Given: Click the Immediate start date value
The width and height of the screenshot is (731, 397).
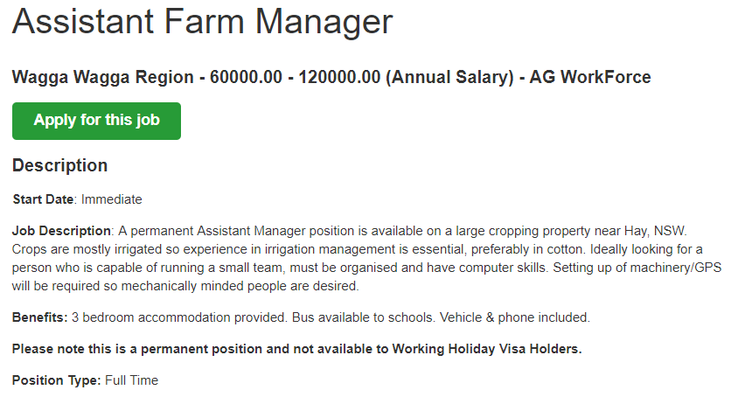Looking at the screenshot, I should 112,199.
